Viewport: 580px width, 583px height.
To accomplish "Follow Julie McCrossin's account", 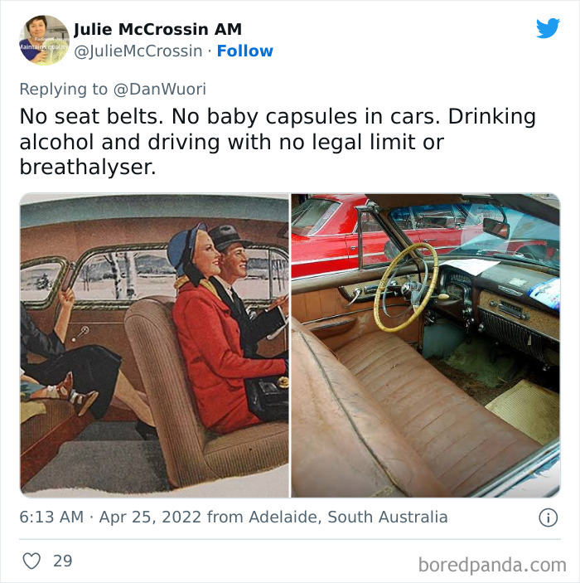I will coord(245,51).
